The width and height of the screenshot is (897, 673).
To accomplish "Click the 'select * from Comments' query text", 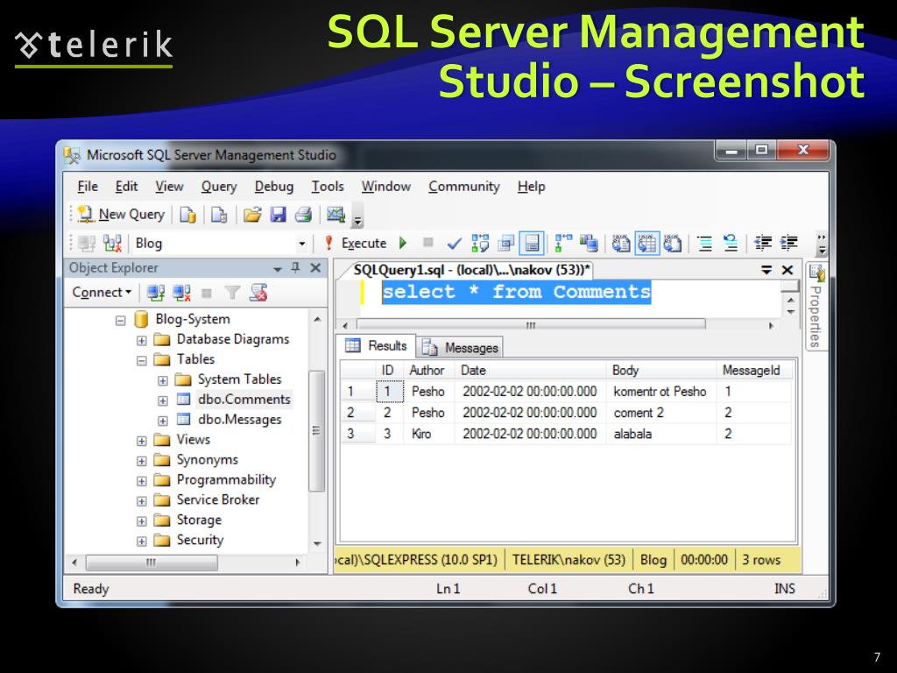I will tap(516, 292).
